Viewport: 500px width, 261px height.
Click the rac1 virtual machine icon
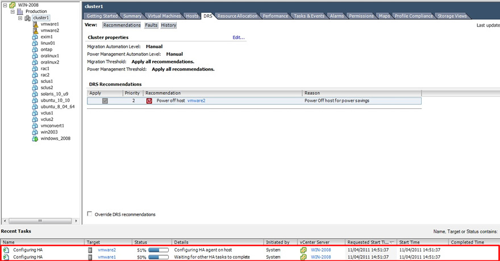(35, 69)
